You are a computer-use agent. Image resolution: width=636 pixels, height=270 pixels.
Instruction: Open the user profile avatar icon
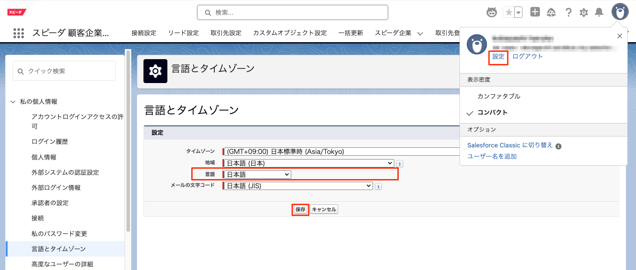619,12
